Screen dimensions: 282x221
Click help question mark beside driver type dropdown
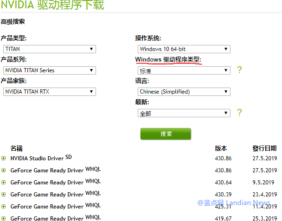click(x=239, y=70)
